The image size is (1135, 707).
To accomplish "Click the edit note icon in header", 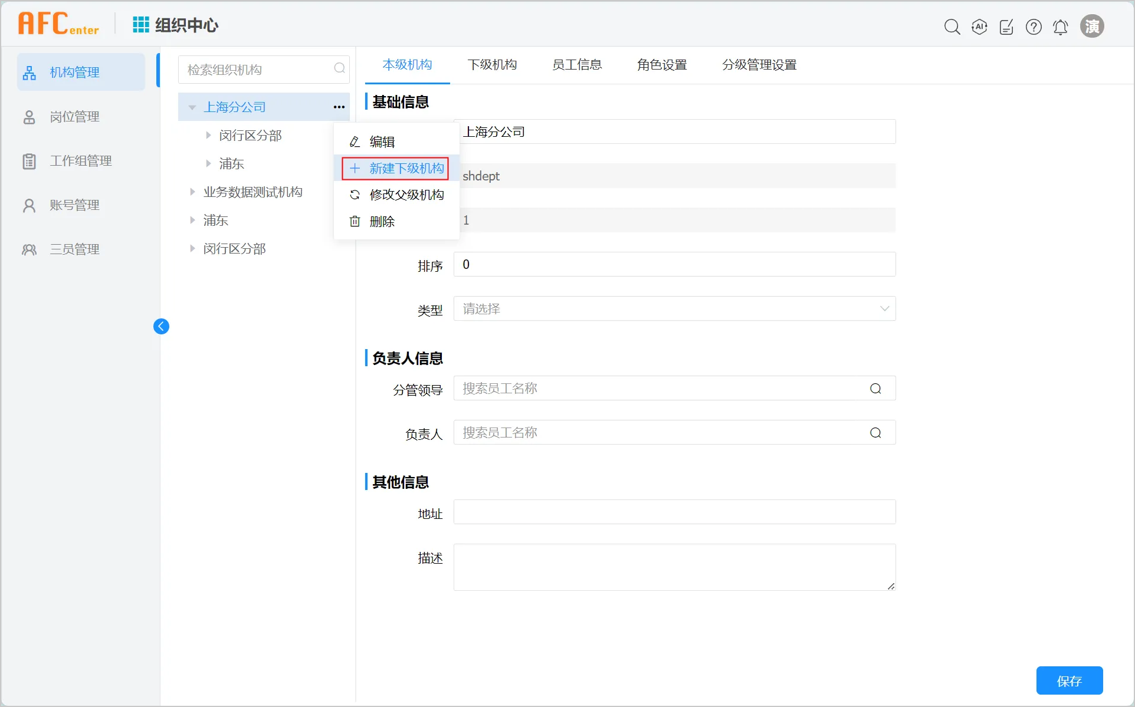I will click(1006, 27).
